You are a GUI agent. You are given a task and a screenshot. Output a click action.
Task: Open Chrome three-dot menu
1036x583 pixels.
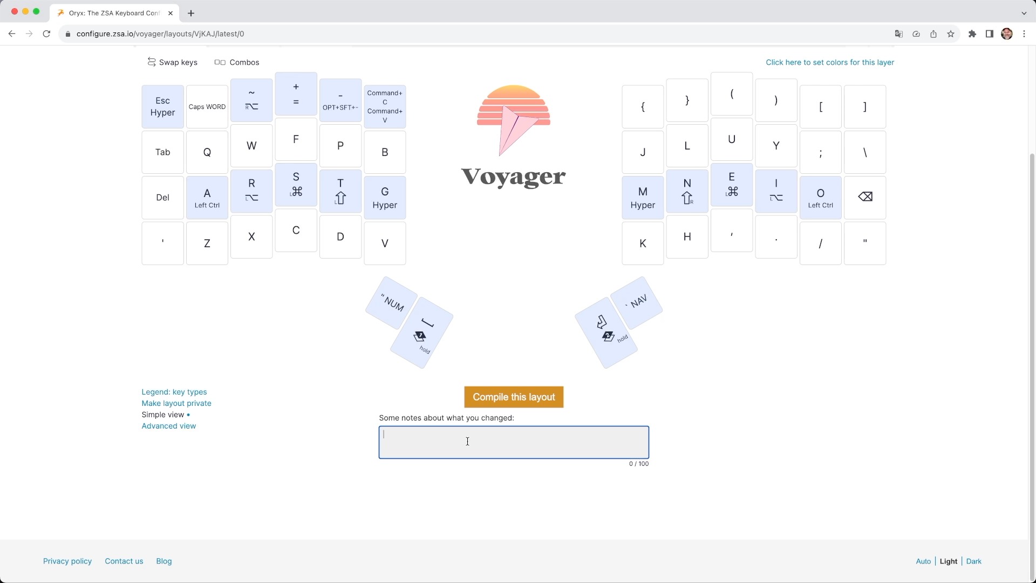point(1024,33)
